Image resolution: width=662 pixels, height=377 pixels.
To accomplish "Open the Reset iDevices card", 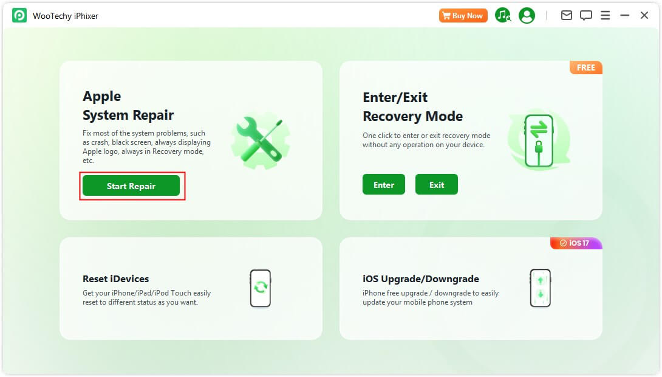I will pos(191,288).
